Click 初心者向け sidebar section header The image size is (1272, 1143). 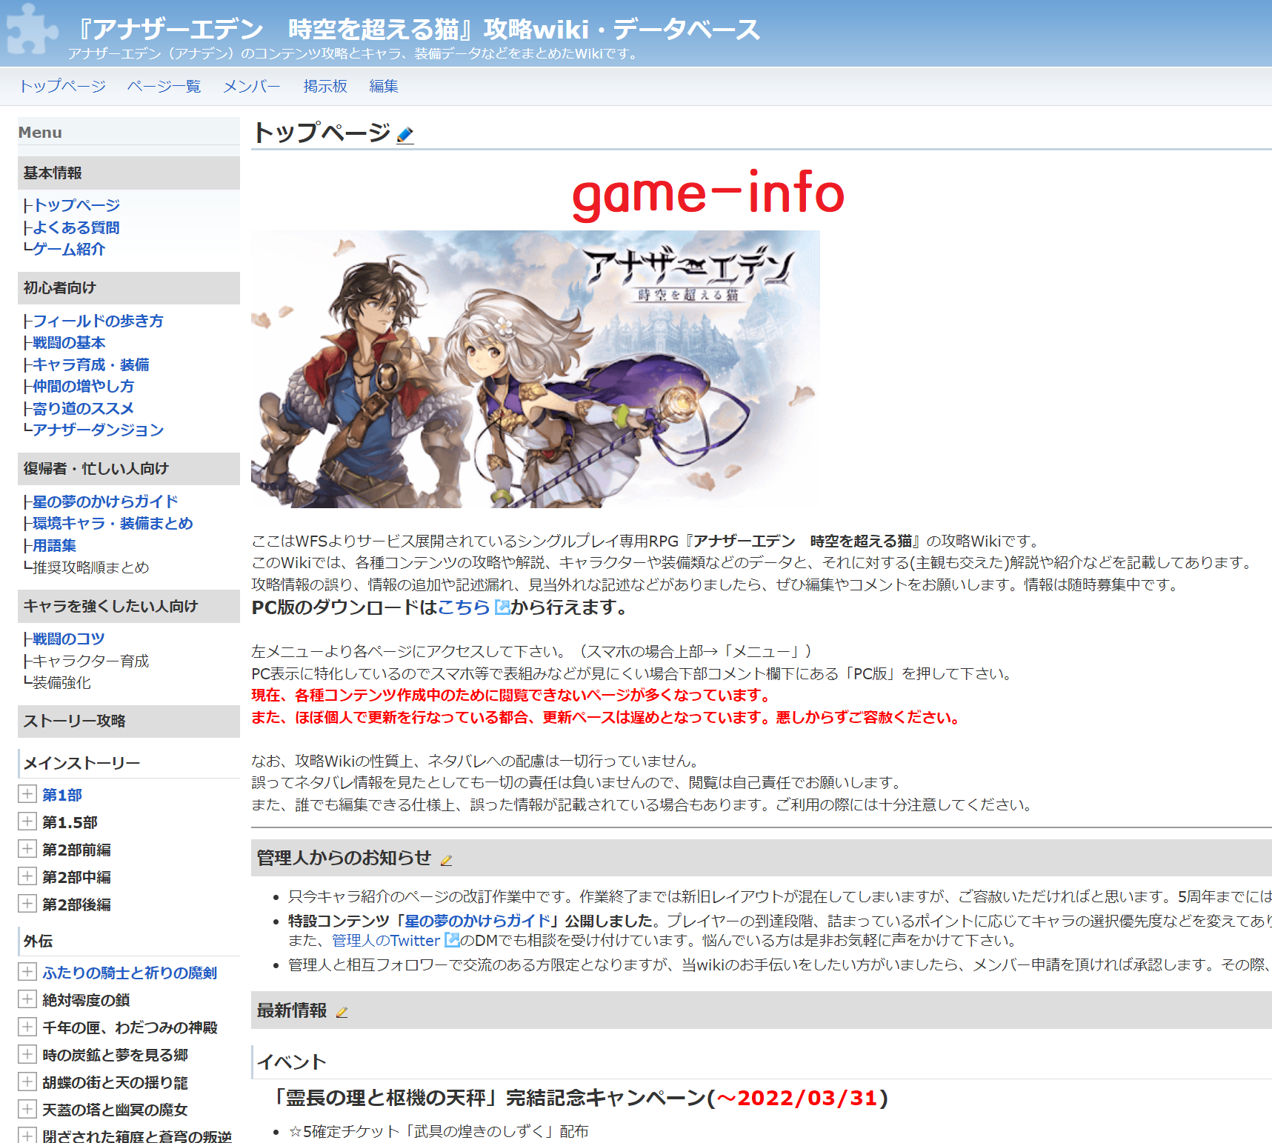tap(129, 287)
